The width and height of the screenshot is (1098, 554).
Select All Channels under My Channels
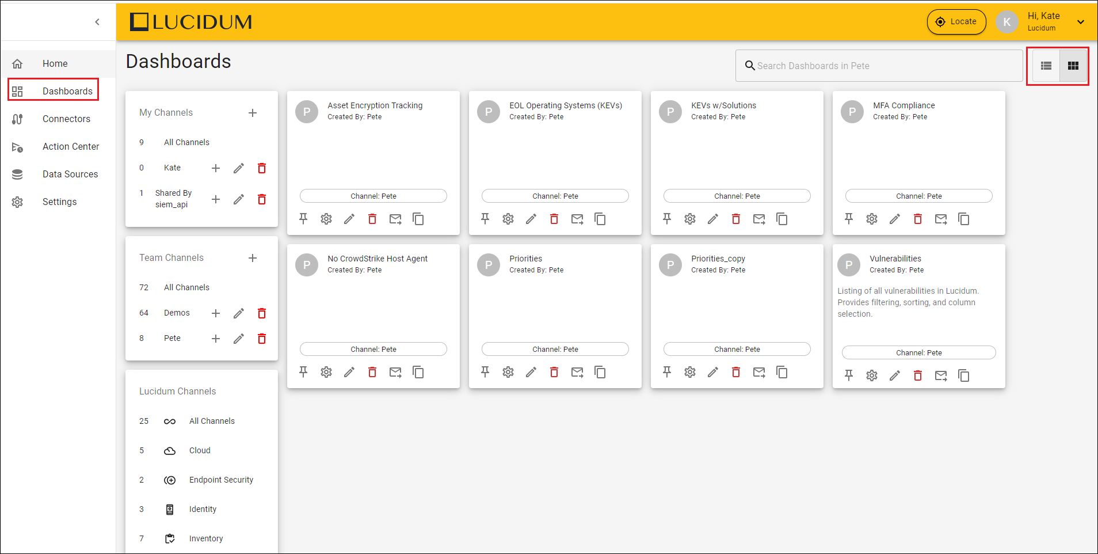[x=186, y=142]
